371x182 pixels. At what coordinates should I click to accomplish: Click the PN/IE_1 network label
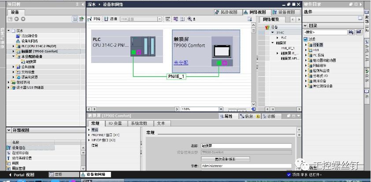[176, 76]
